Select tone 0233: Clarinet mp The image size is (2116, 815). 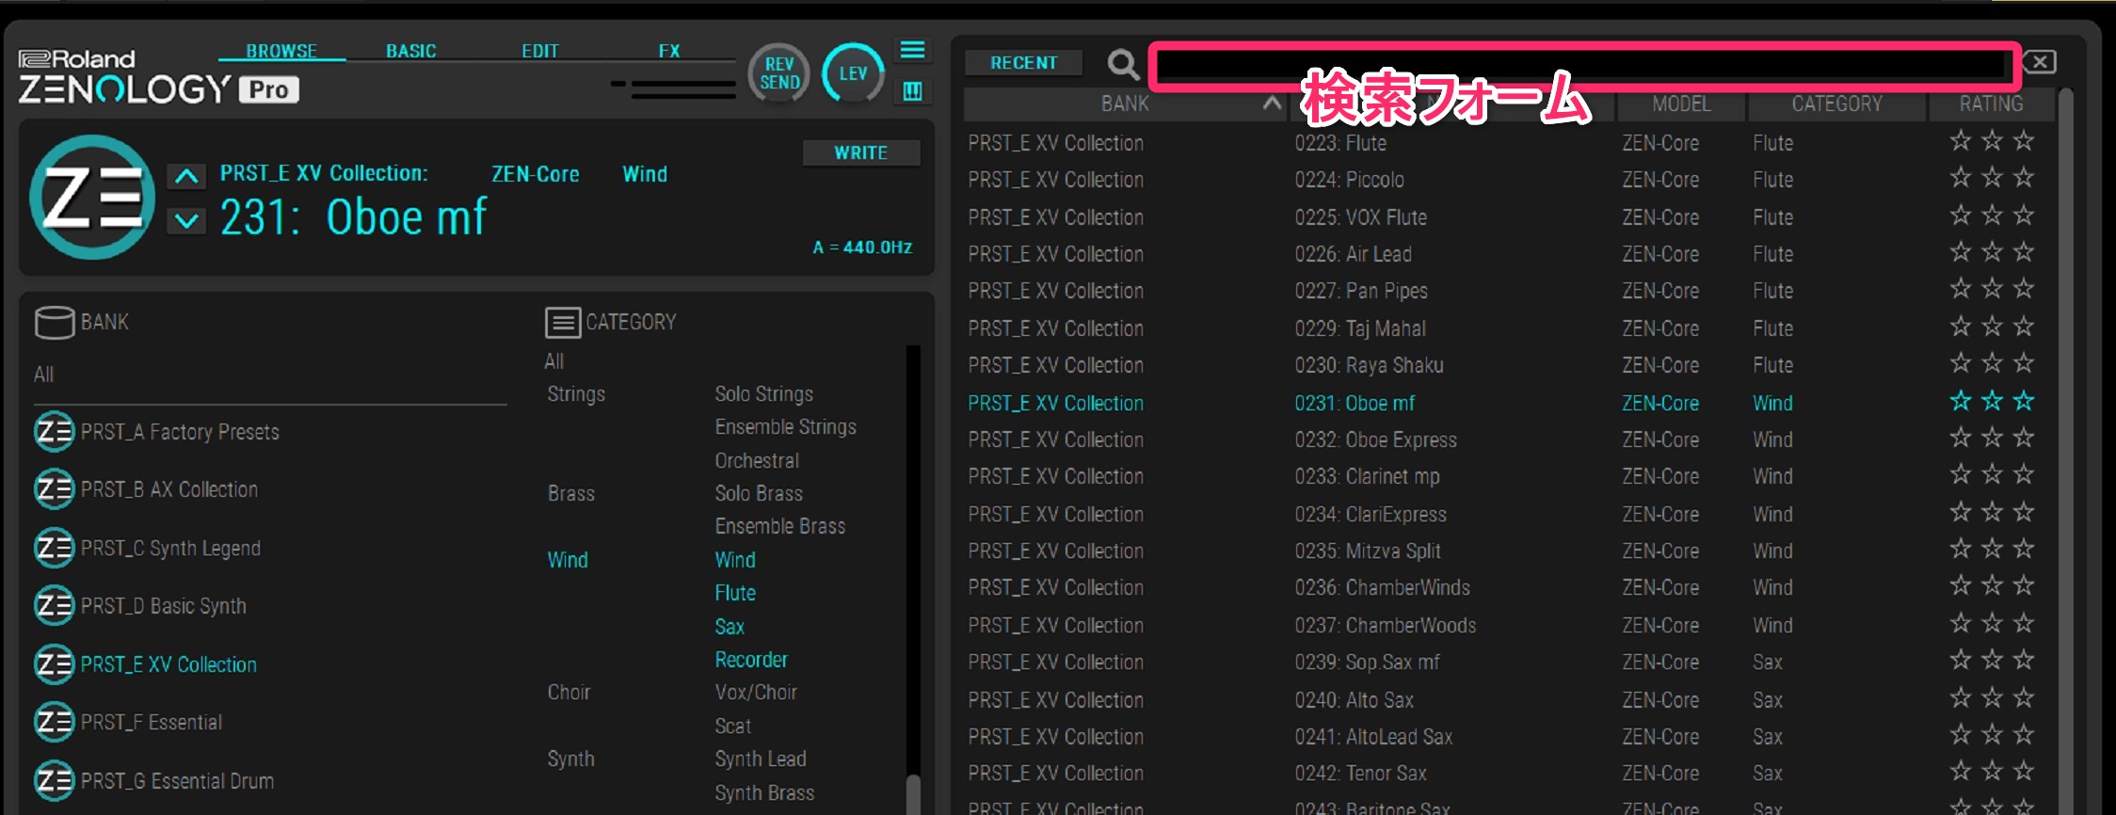[x=1367, y=477]
